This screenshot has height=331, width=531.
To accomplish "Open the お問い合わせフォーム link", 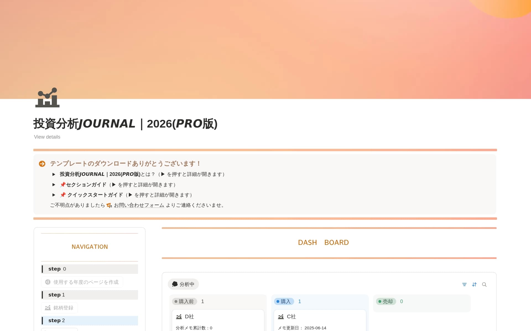I will pos(139,205).
